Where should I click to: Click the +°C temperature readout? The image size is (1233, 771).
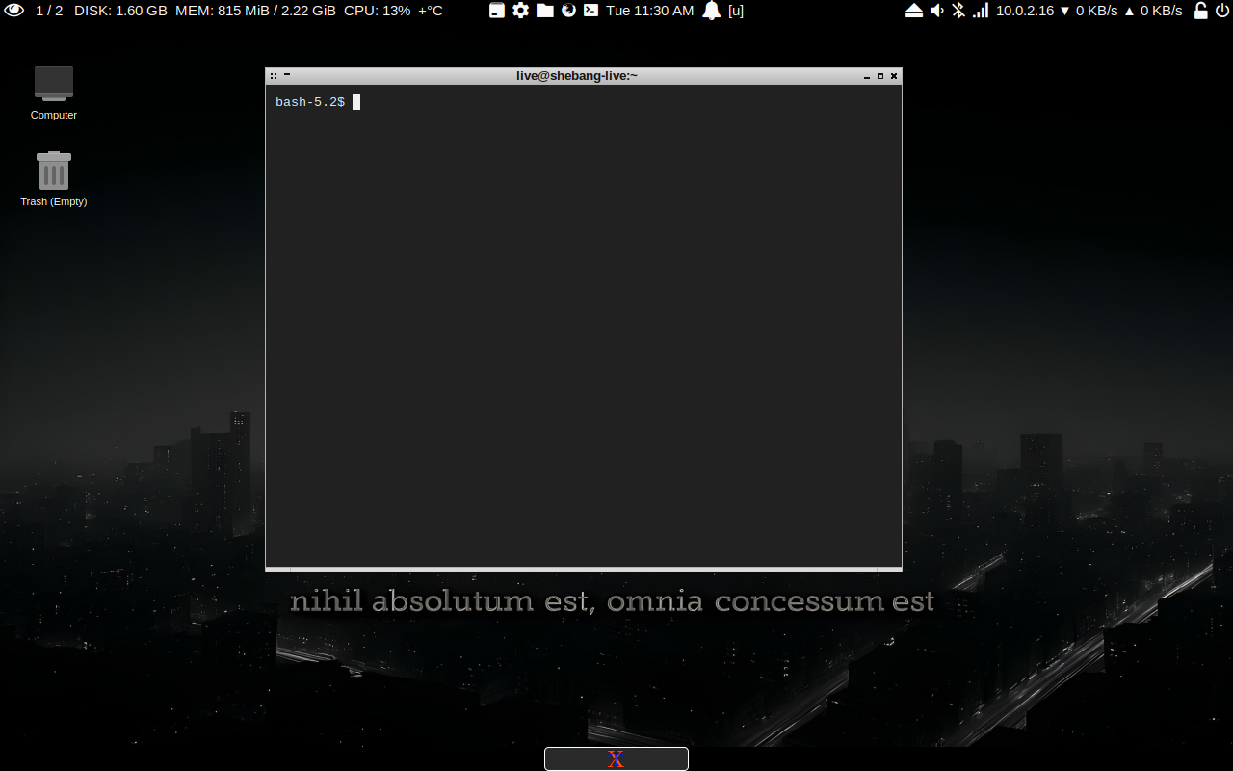(431, 11)
